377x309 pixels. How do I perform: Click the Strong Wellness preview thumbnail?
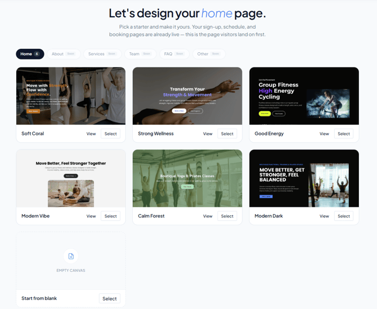187,96
